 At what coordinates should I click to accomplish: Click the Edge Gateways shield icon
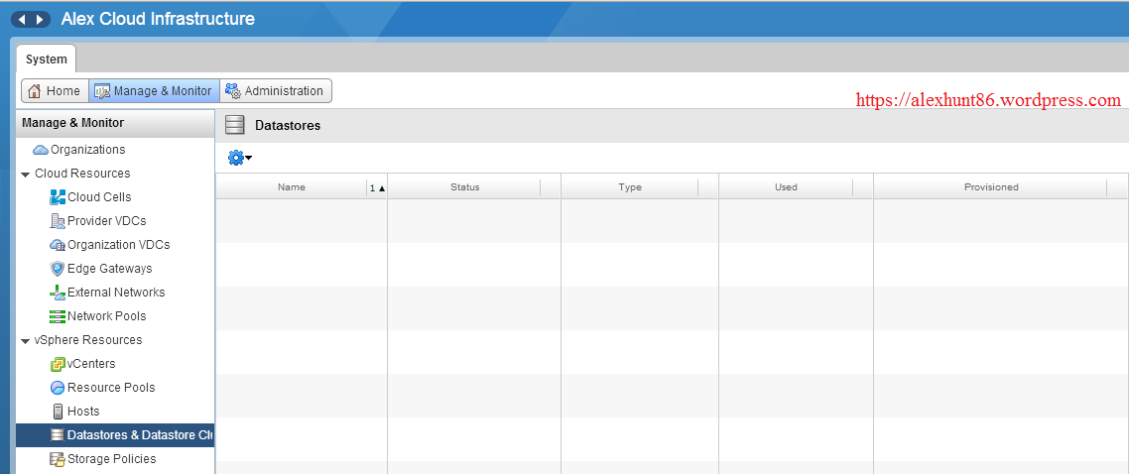click(x=58, y=269)
